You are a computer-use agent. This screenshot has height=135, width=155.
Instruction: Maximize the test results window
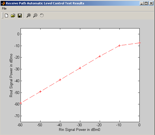146,3
